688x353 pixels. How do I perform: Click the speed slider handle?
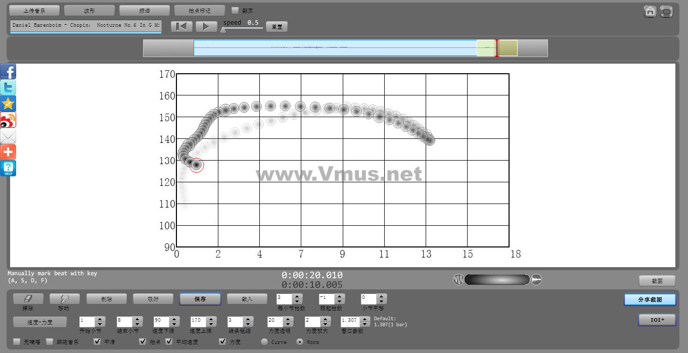tap(223, 30)
